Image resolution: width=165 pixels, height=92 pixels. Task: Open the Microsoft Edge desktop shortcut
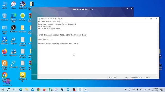pos(13,18)
